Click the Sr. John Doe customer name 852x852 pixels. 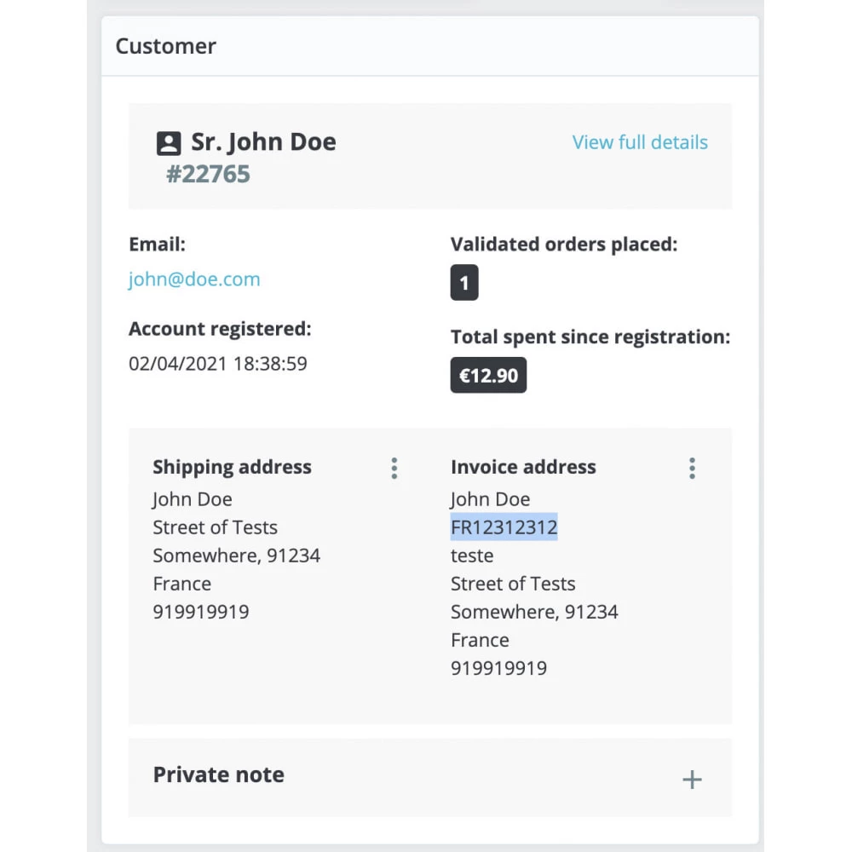pyautogui.click(x=263, y=141)
